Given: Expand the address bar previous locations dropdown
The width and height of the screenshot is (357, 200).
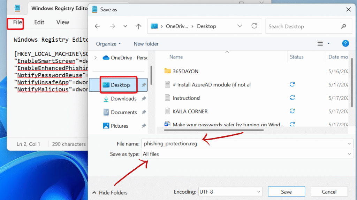Looking at the screenshot, I should pyautogui.click(x=240, y=26).
